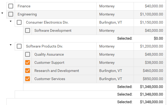
Task: Click the Quality Assurance row label
Action: tap(49, 54)
